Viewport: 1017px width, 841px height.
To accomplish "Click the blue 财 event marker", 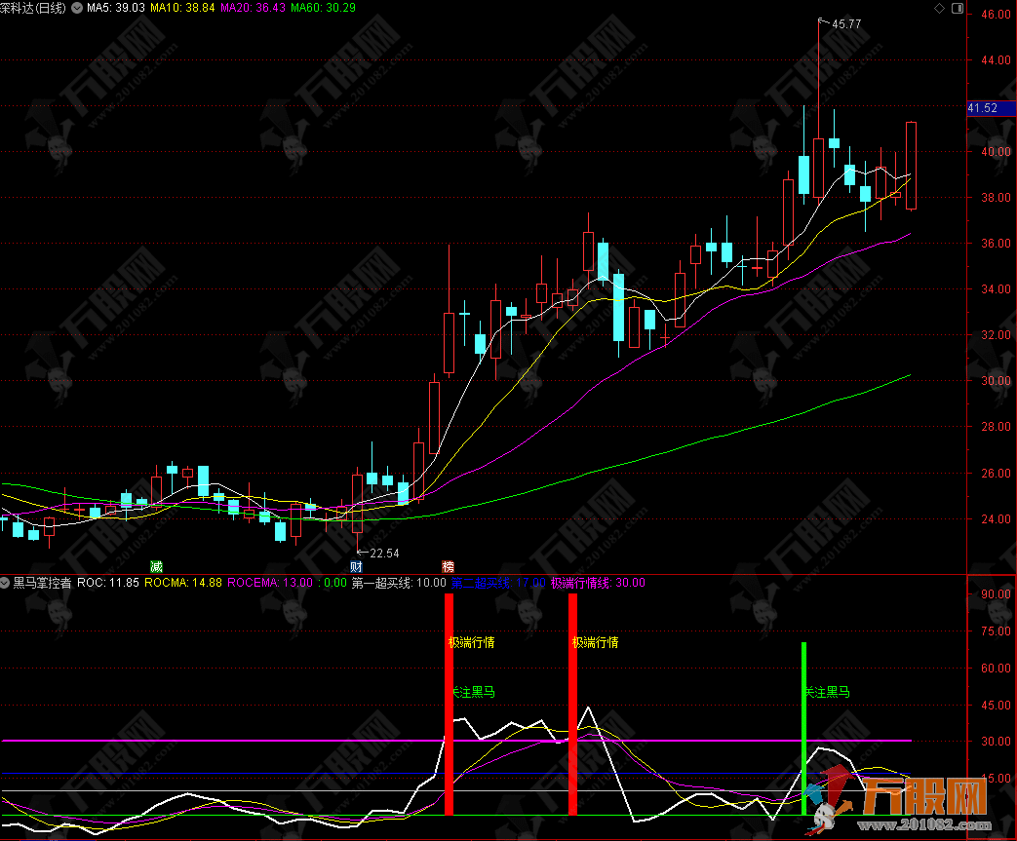I will (356, 566).
